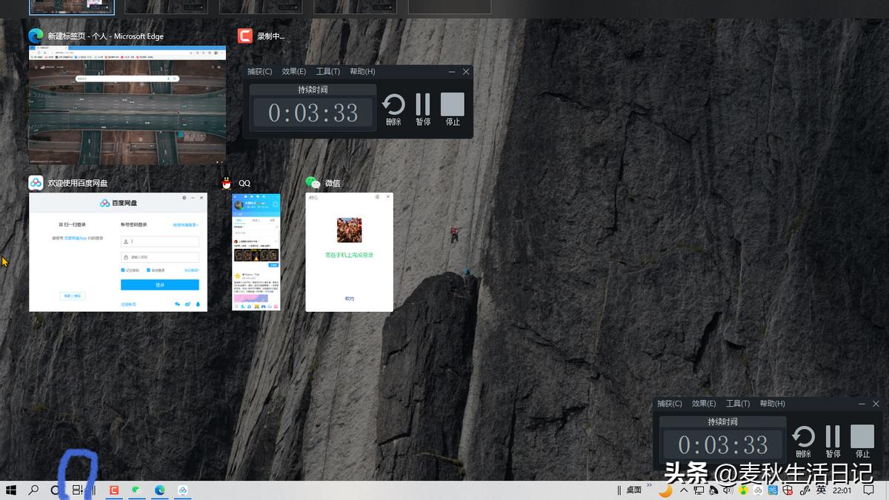The height and width of the screenshot is (500, 889).
Task: Click the 0:03:33 duration in bottom-right recorder
Action: click(x=722, y=444)
